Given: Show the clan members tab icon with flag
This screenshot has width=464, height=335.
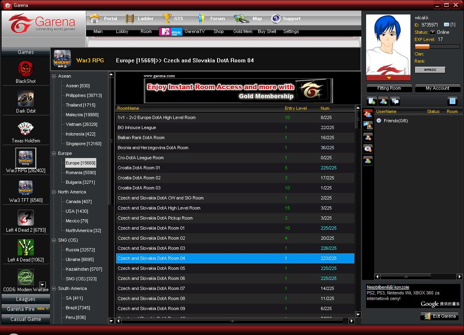Looking at the screenshot, I should coord(368,125).
